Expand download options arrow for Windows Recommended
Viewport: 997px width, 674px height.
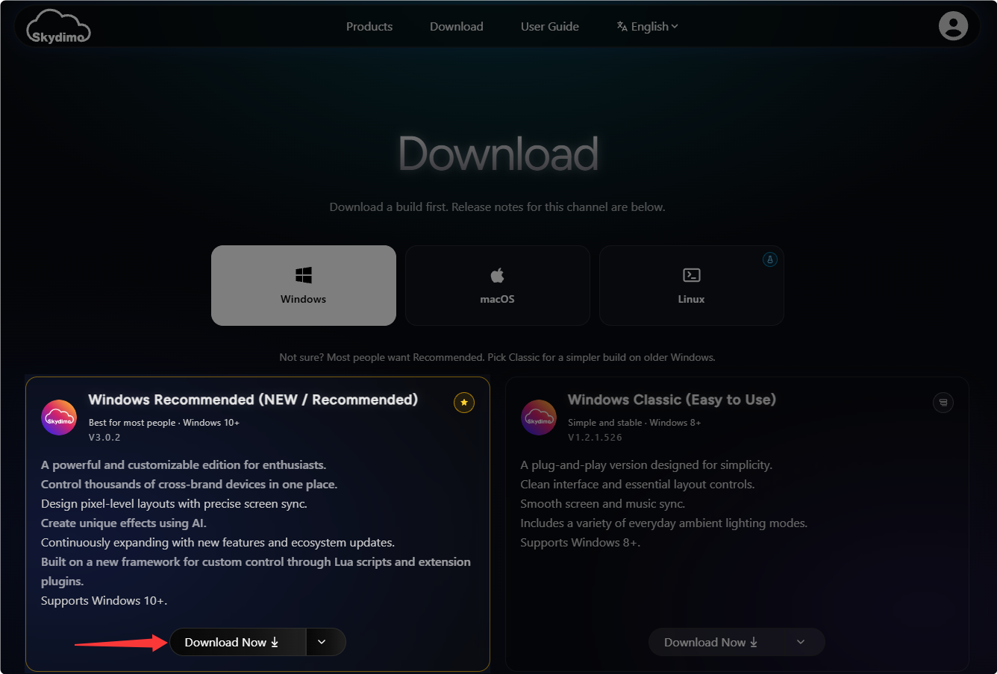(x=322, y=642)
